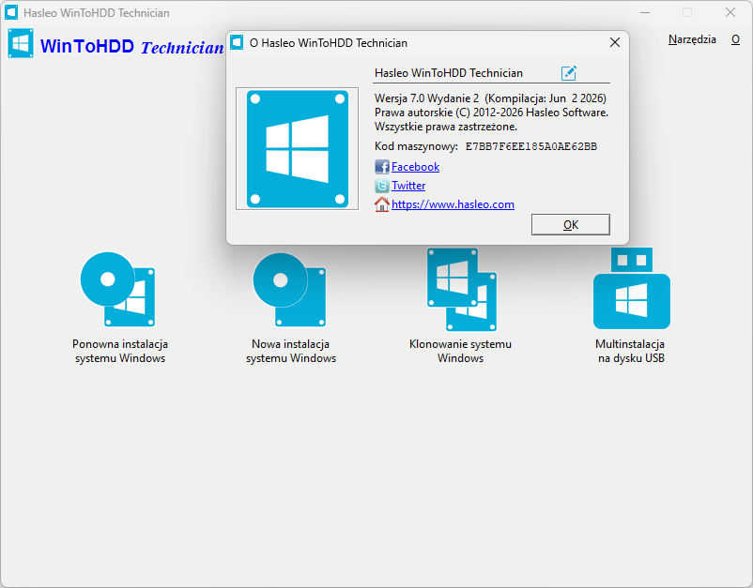Click the Hasleo WinToHDD Technician heading in dialog
The height and width of the screenshot is (588, 753).
tap(449, 73)
